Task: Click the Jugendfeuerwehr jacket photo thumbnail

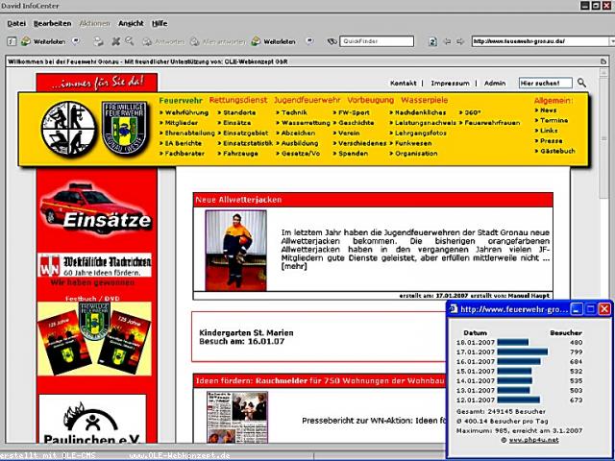Action: click(236, 250)
